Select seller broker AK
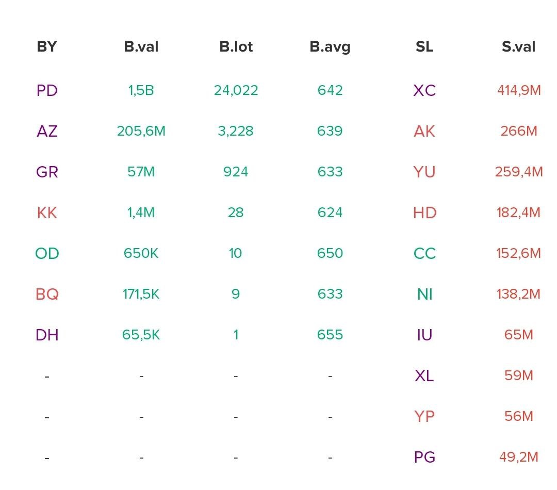This screenshot has height=490, width=557. click(x=424, y=131)
